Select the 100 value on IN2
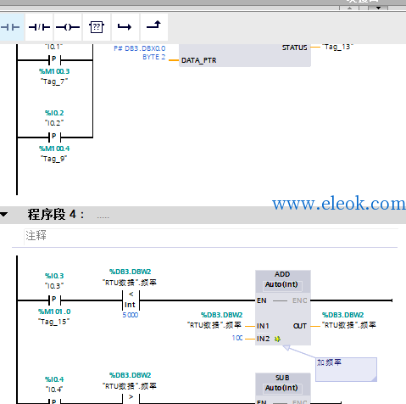The width and height of the screenshot is (406, 404). tap(237, 338)
